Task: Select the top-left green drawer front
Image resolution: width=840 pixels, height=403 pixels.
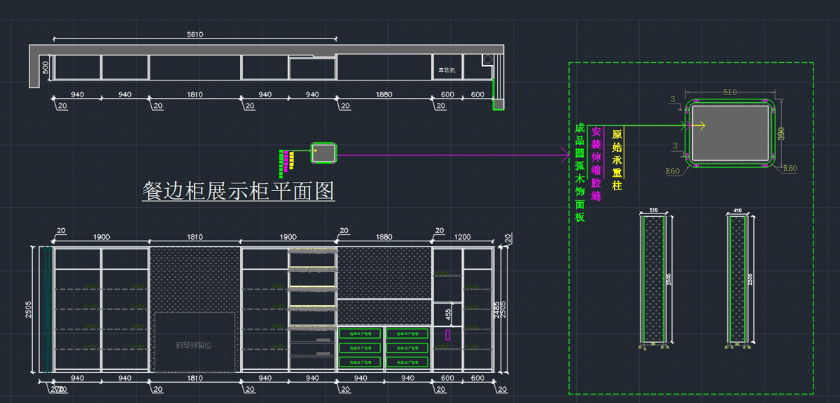Action: [360, 334]
